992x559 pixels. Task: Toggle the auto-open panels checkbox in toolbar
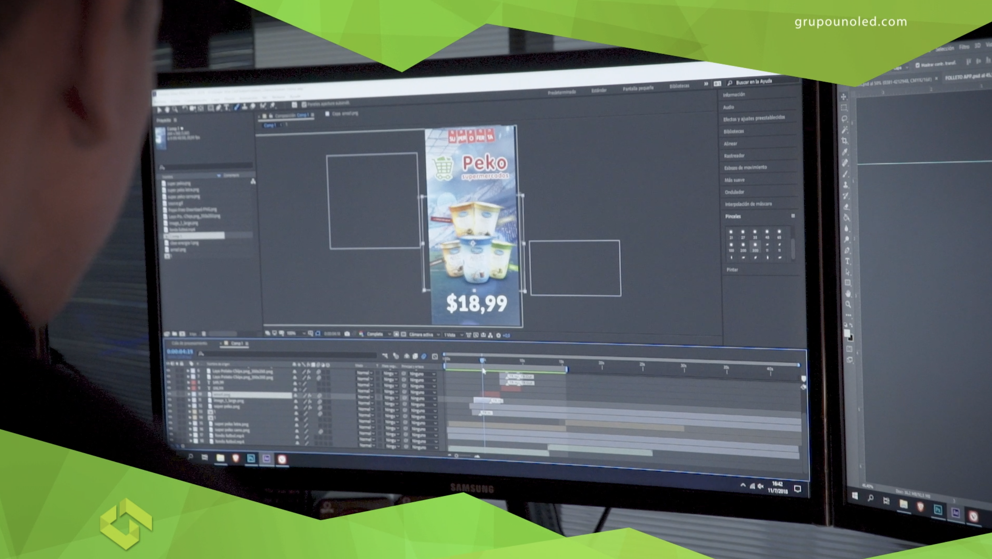304,104
